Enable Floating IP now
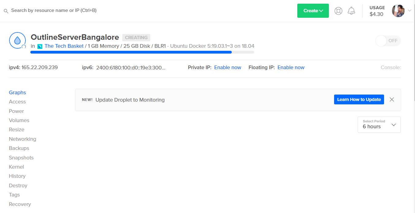 pos(291,67)
